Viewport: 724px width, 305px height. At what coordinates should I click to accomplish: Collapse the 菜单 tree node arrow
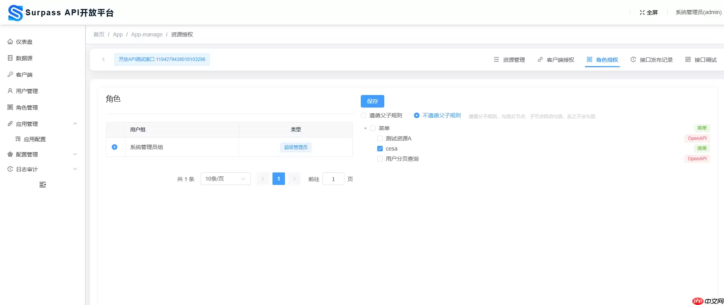pyautogui.click(x=366, y=128)
